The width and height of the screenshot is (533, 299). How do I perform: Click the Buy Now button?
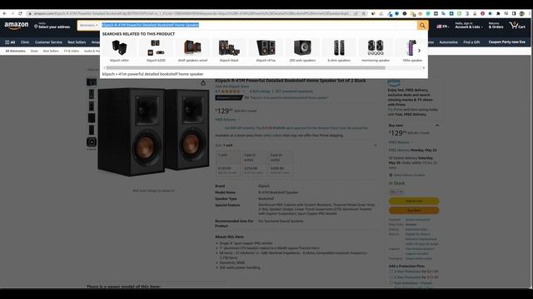tap(414, 210)
